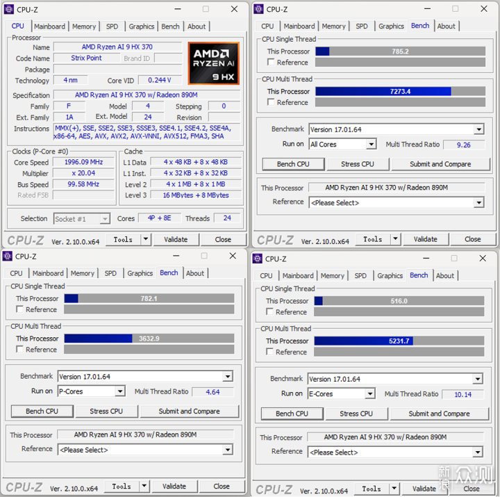Viewport: 500px width, 497px height.
Task: Open Mainboard tab in top-right window
Action: [x=299, y=26]
